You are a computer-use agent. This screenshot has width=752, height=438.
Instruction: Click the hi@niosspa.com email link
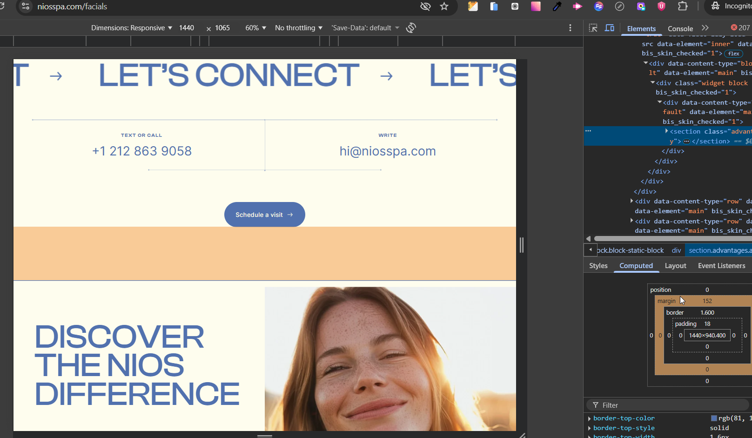pos(387,151)
